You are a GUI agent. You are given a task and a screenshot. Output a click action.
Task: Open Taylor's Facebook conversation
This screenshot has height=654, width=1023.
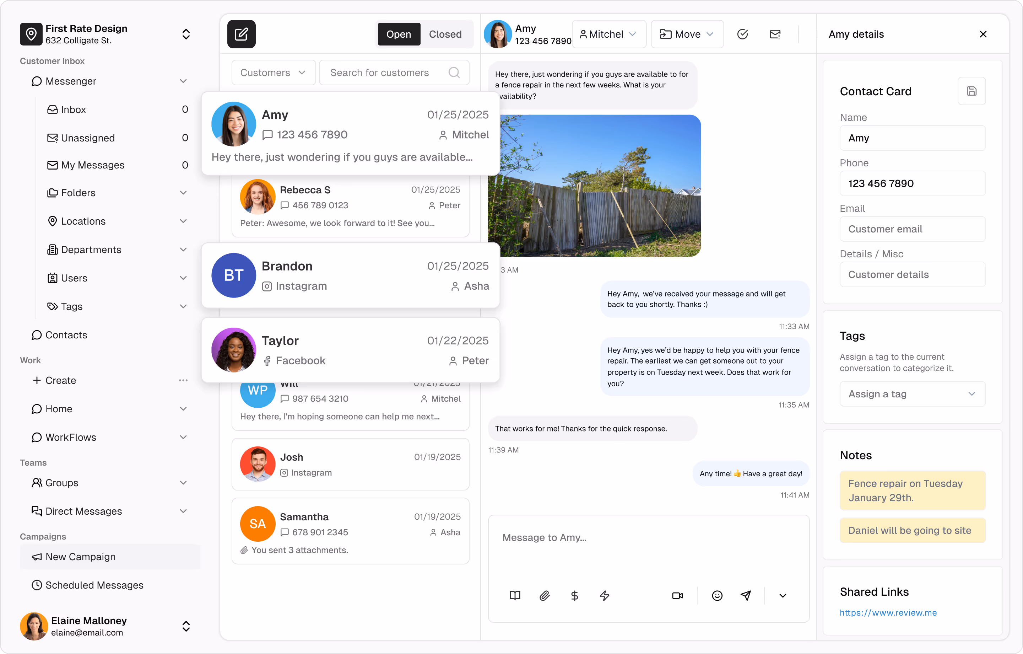350,349
